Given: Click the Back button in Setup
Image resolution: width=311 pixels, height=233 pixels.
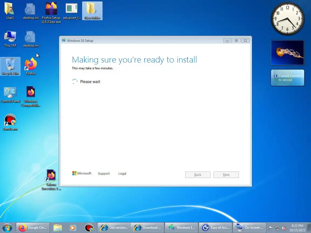Looking at the screenshot, I should coord(198,175).
